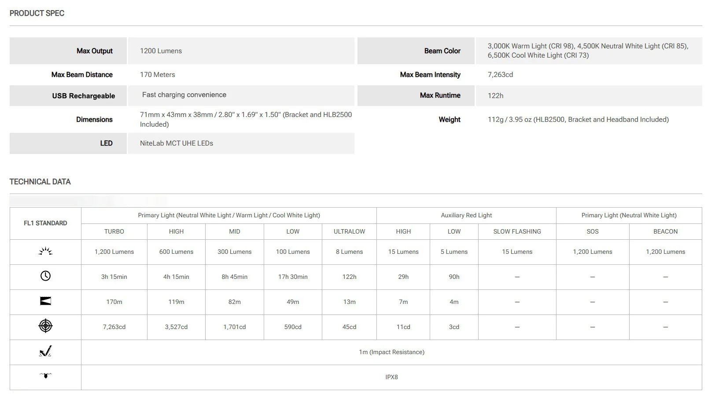Click the TECHNICAL DATA heading
Viewport: 715px width, 395px height.
pos(40,182)
